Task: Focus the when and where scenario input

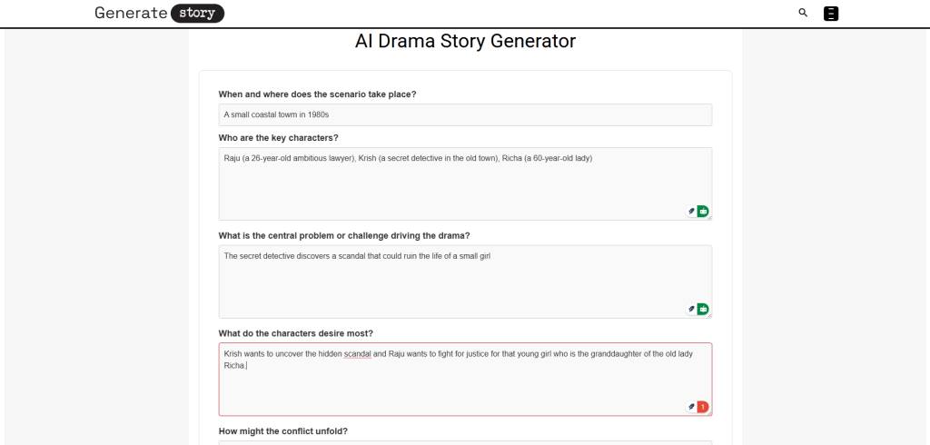Action: pyautogui.click(x=465, y=115)
